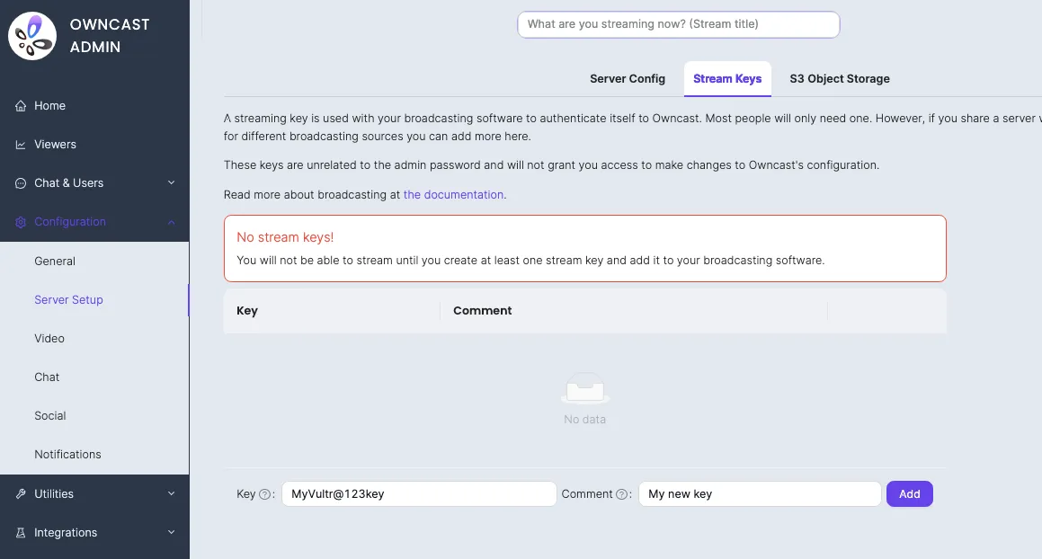This screenshot has height=559, width=1042.
Task: Click the Configuration label in sidebar
Action: (x=70, y=222)
